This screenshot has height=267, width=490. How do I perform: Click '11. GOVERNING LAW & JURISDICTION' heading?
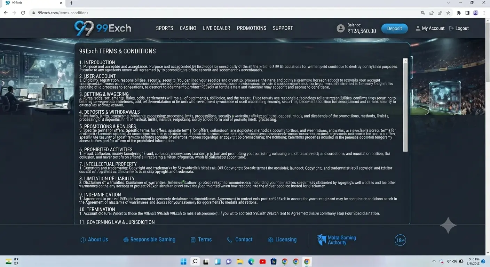tap(117, 222)
